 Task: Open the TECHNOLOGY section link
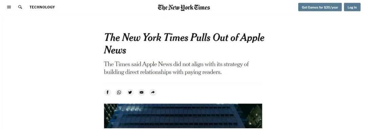[x=42, y=7]
